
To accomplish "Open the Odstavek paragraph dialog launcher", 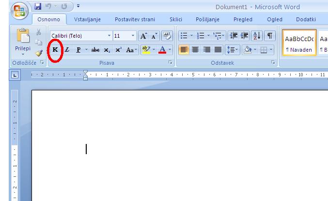I will pyautogui.click(x=273, y=62).
